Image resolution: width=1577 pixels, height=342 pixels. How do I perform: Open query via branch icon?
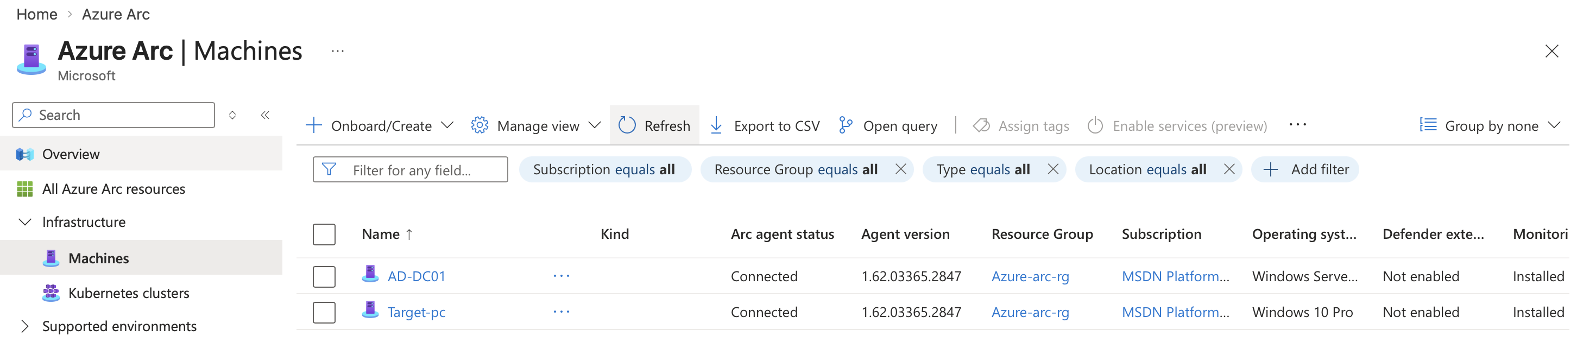point(846,125)
